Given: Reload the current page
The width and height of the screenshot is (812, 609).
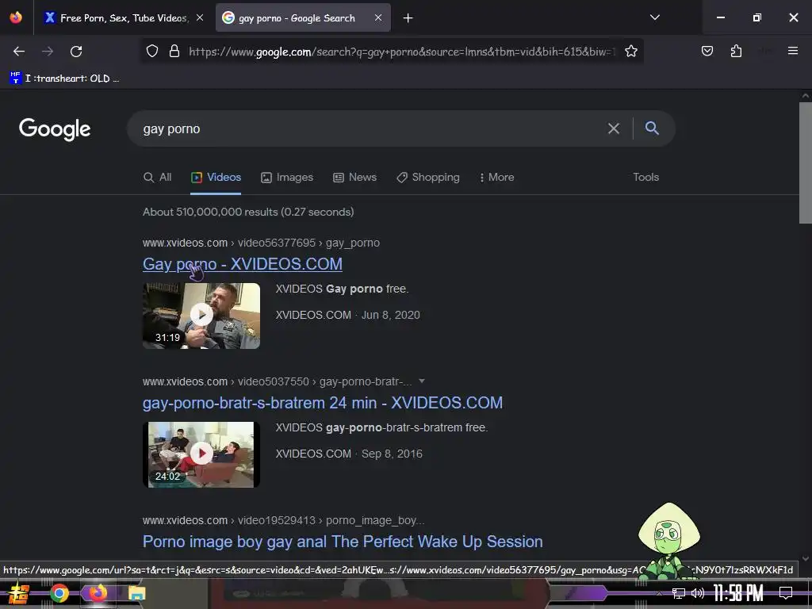Looking at the screenshot, I should pyautogui.click(x=76, y=52).
